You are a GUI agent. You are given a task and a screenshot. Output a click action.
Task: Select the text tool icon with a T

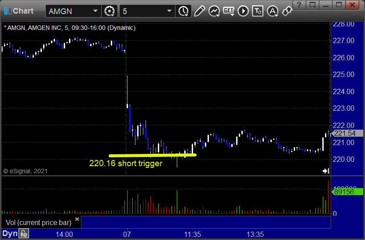coord(258,11)
